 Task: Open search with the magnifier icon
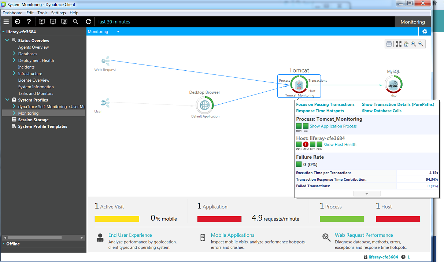75,22
